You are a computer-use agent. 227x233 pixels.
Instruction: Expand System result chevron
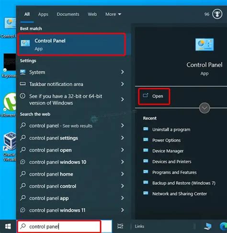[x=123, y=72]
